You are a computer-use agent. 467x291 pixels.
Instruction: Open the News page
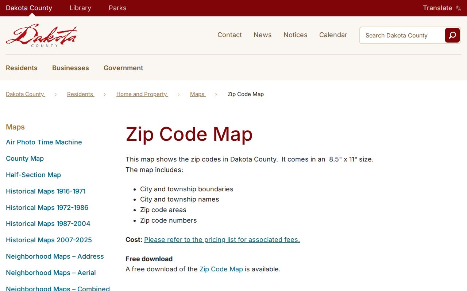(x=263, y=35)
